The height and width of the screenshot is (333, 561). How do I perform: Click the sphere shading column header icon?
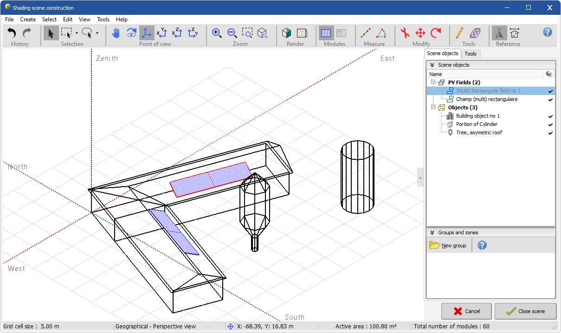pos(549,74)
